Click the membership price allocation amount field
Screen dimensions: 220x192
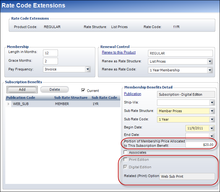[x=200, y=145]
